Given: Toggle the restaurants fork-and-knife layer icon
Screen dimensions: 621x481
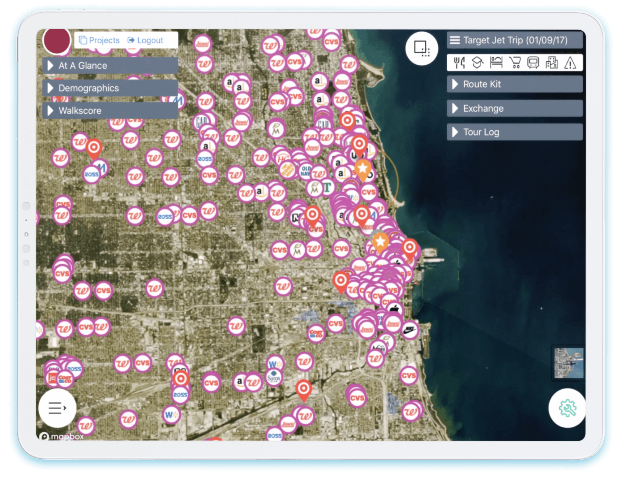Looking at the screenshot, I should 459,63.
